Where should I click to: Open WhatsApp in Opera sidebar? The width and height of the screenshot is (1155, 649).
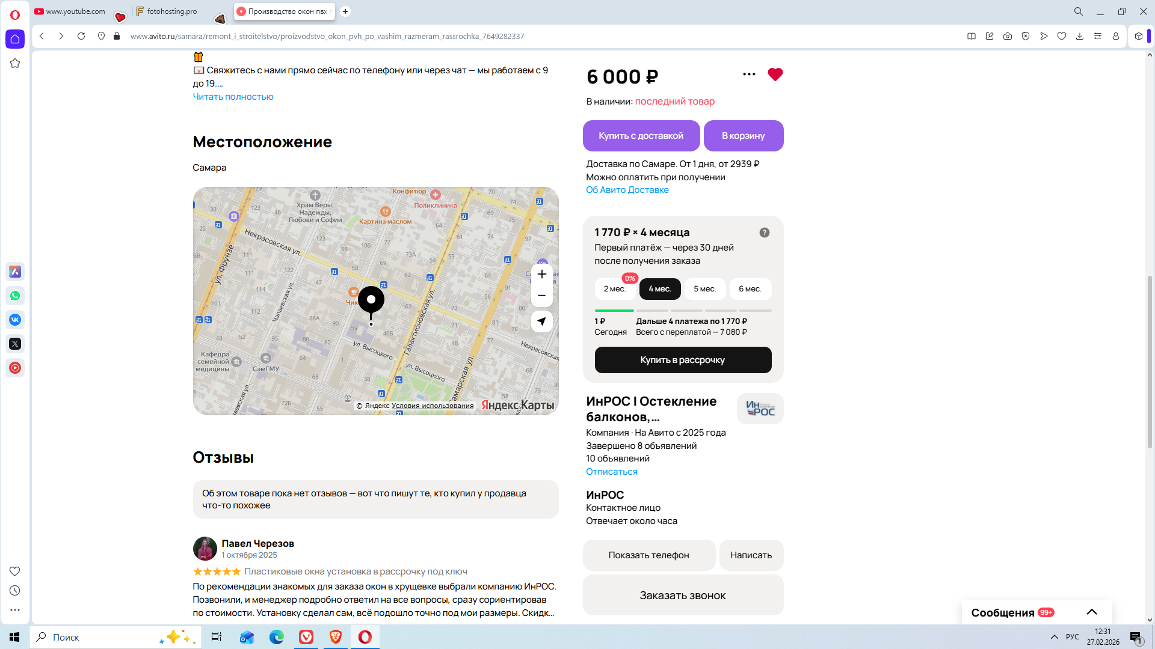[x=15, y=296]
